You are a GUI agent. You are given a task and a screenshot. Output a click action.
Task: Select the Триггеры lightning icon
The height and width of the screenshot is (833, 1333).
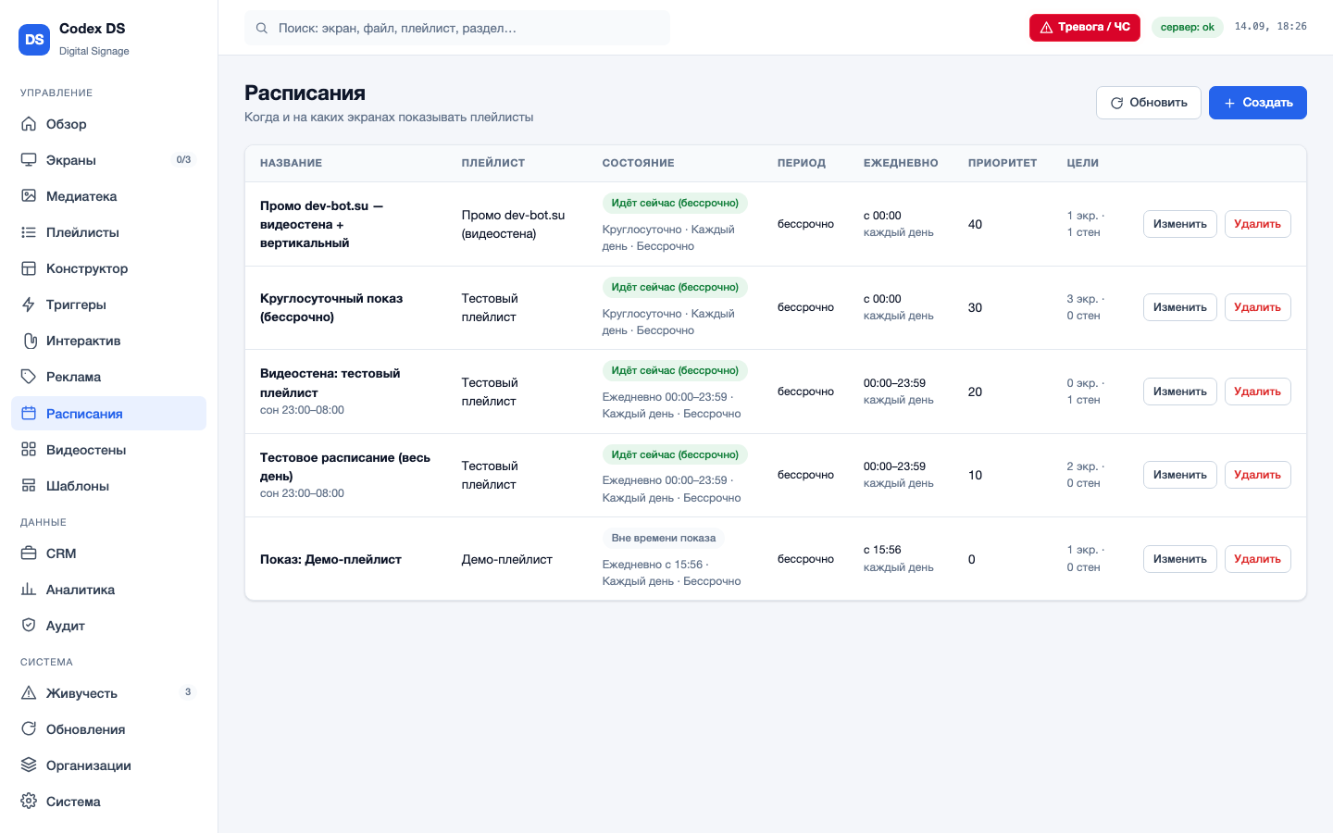[x=29, y=305]
